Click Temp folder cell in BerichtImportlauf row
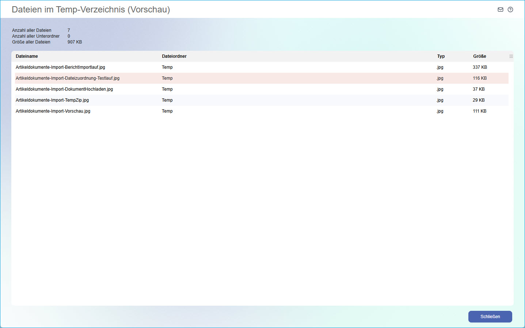The image size is (525, 328). tap(167, 67)
